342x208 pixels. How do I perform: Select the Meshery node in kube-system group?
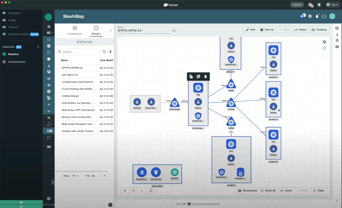(x=175, y=172)
